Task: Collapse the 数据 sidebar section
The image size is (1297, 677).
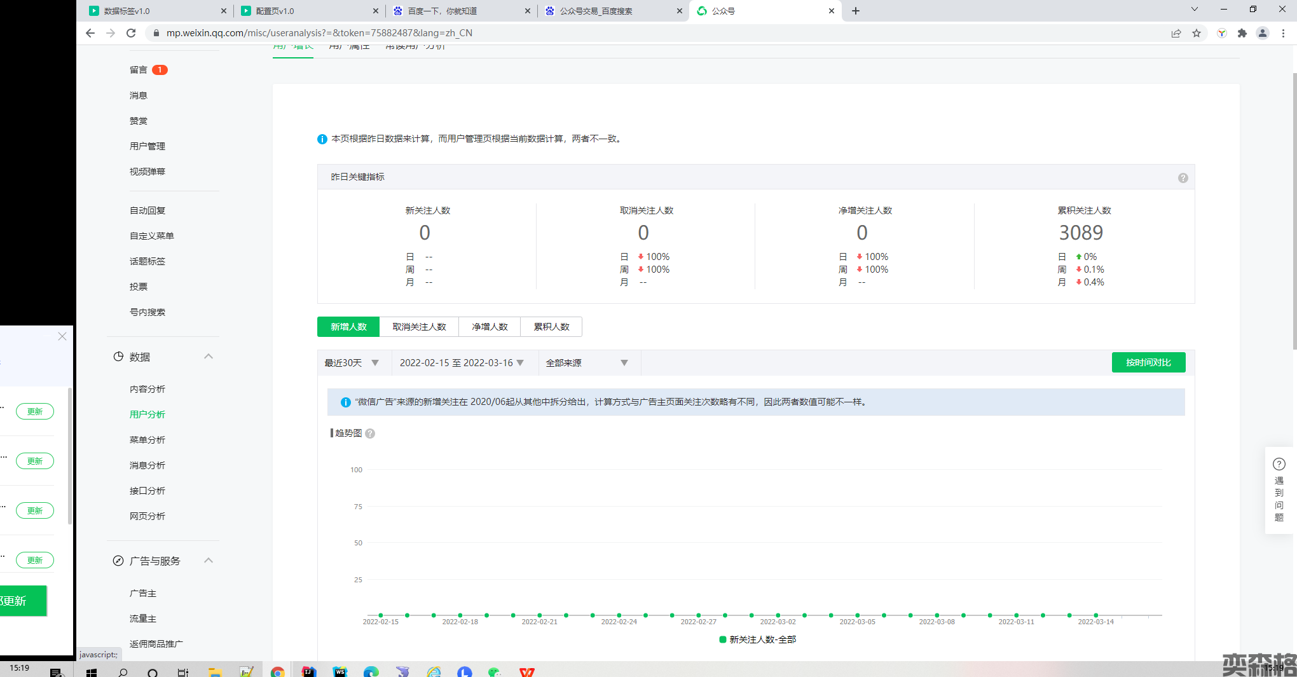Action: [x=208, y=357]
